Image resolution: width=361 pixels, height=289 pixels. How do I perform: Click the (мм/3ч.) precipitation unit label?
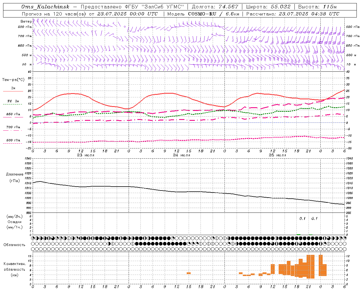(15, 216)
